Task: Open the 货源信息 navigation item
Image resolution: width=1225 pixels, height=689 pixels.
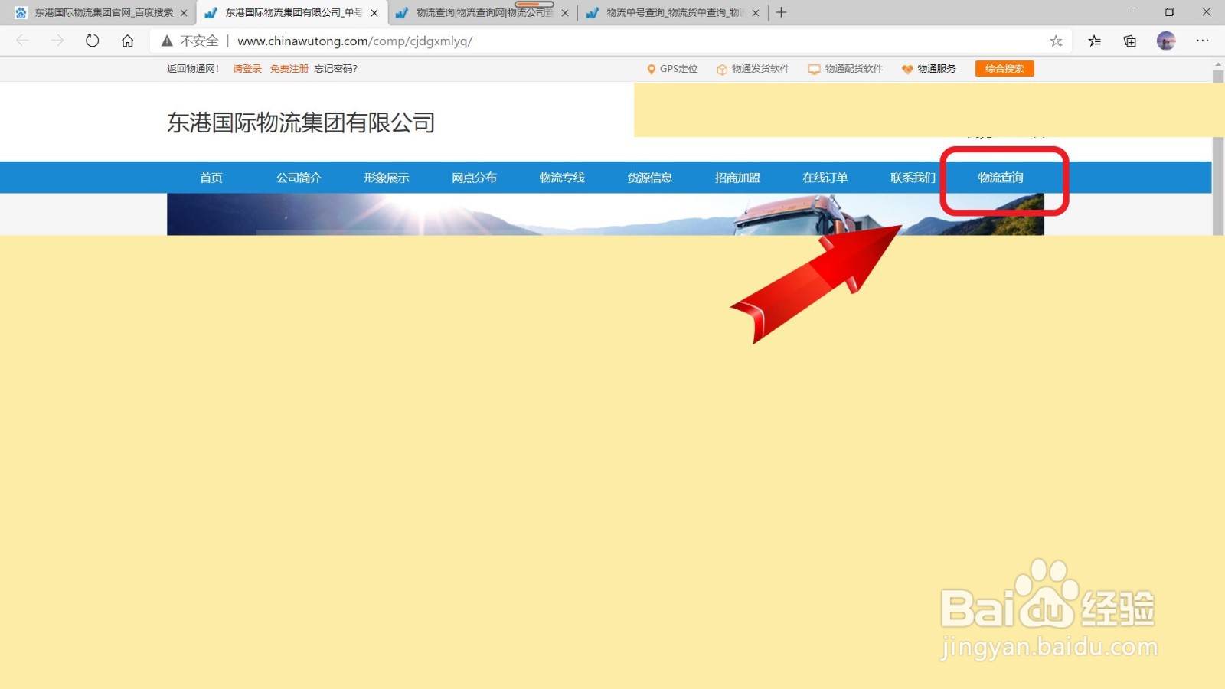Action: pyautogui.click(x=650, y=178)
